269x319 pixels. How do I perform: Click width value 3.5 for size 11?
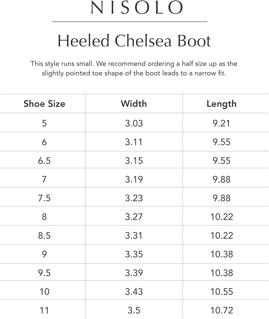click(x=134, y=310)
